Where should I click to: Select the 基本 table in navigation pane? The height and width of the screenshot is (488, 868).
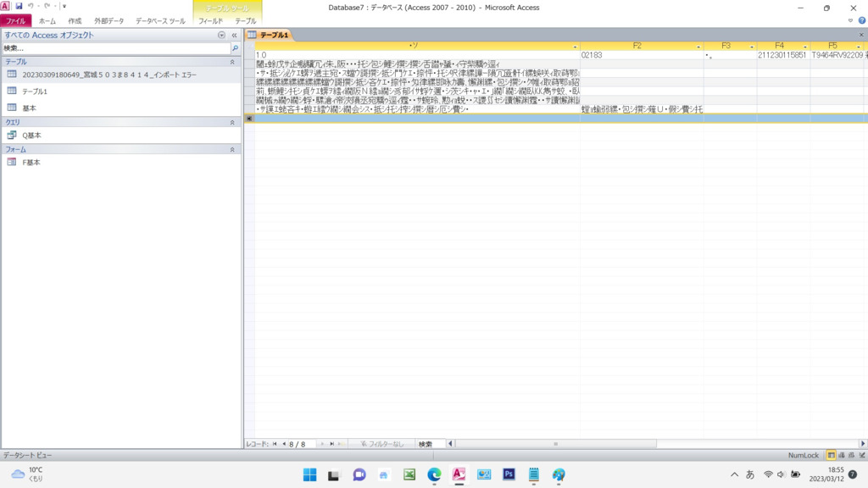pos(120,108)
